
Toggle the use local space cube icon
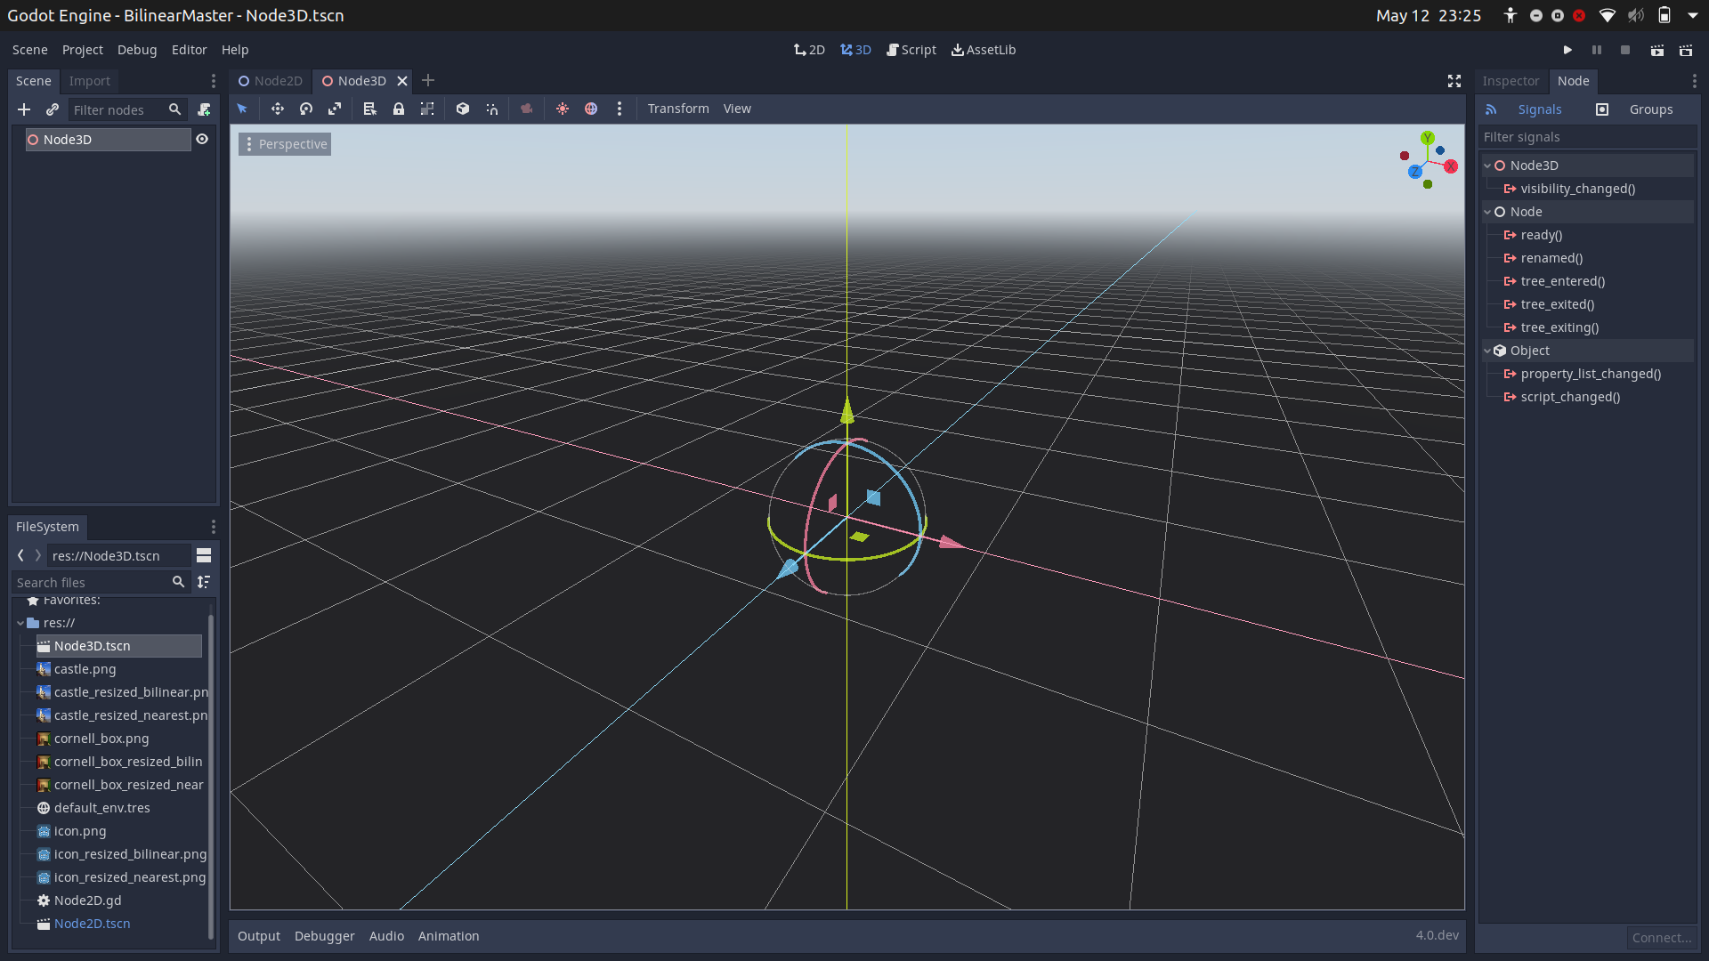[x=463, y=109]
